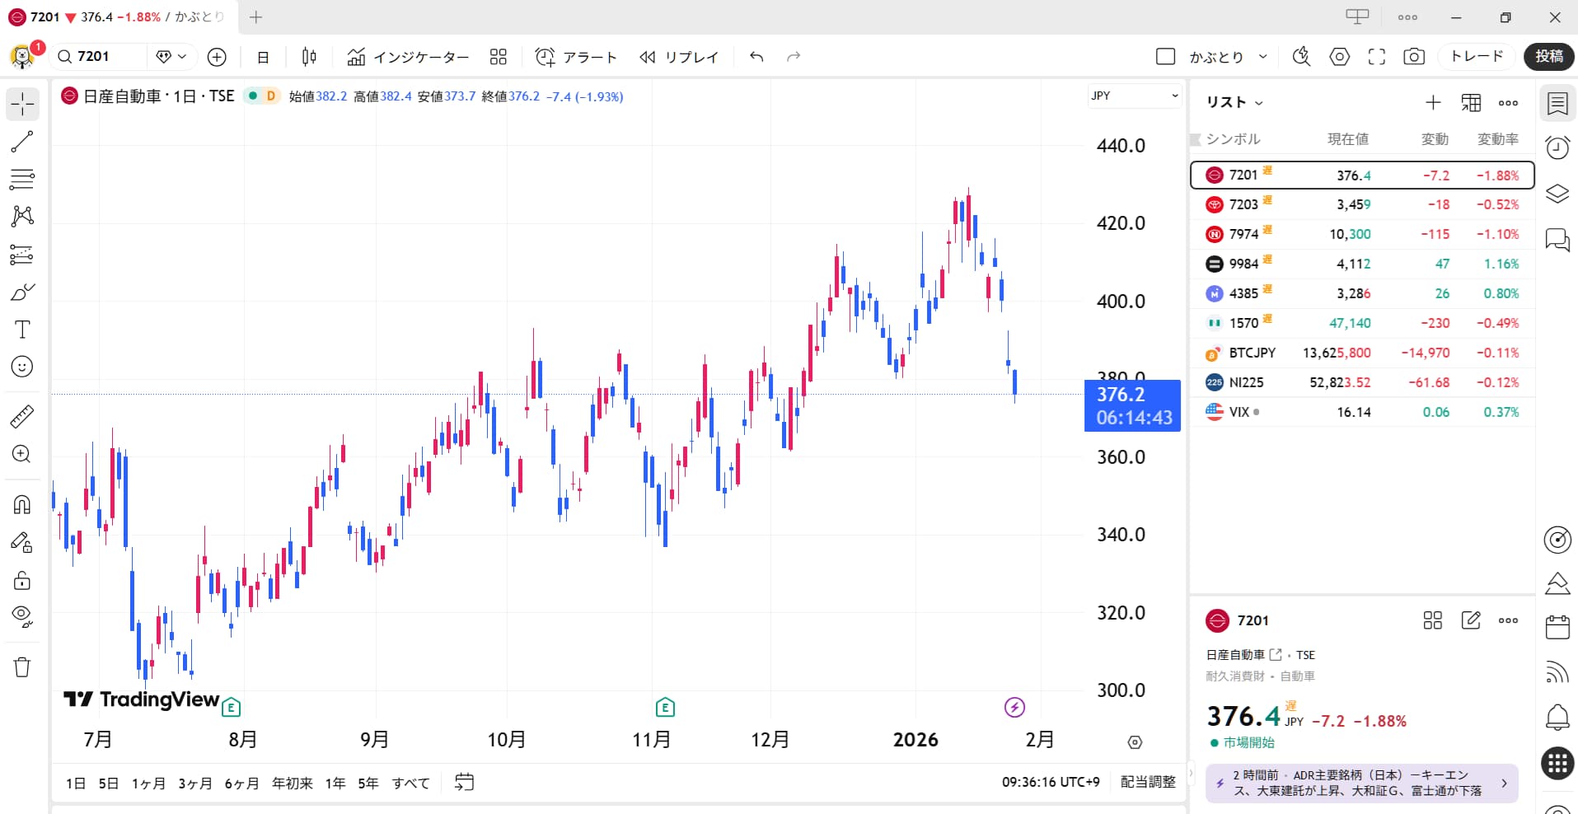Toggle hide all drawings eye icon
1578x814 pixels.
[22, 616]
